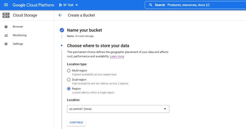Open Browser in the sidebar
Image resolution: width=246 pixels, height=129 pixels.
click(x=18, y=27)
